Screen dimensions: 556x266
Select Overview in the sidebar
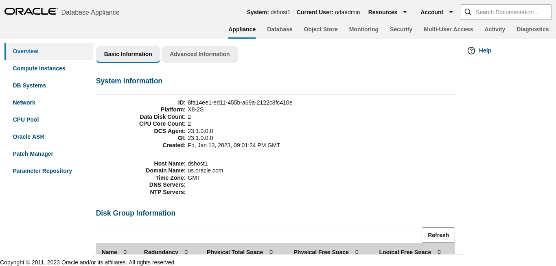[49, 51]
